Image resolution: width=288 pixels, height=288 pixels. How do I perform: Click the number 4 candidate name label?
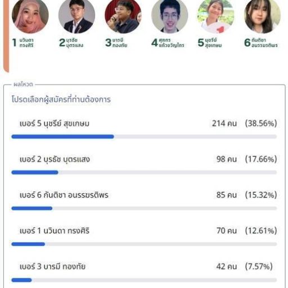pos(172,43)
